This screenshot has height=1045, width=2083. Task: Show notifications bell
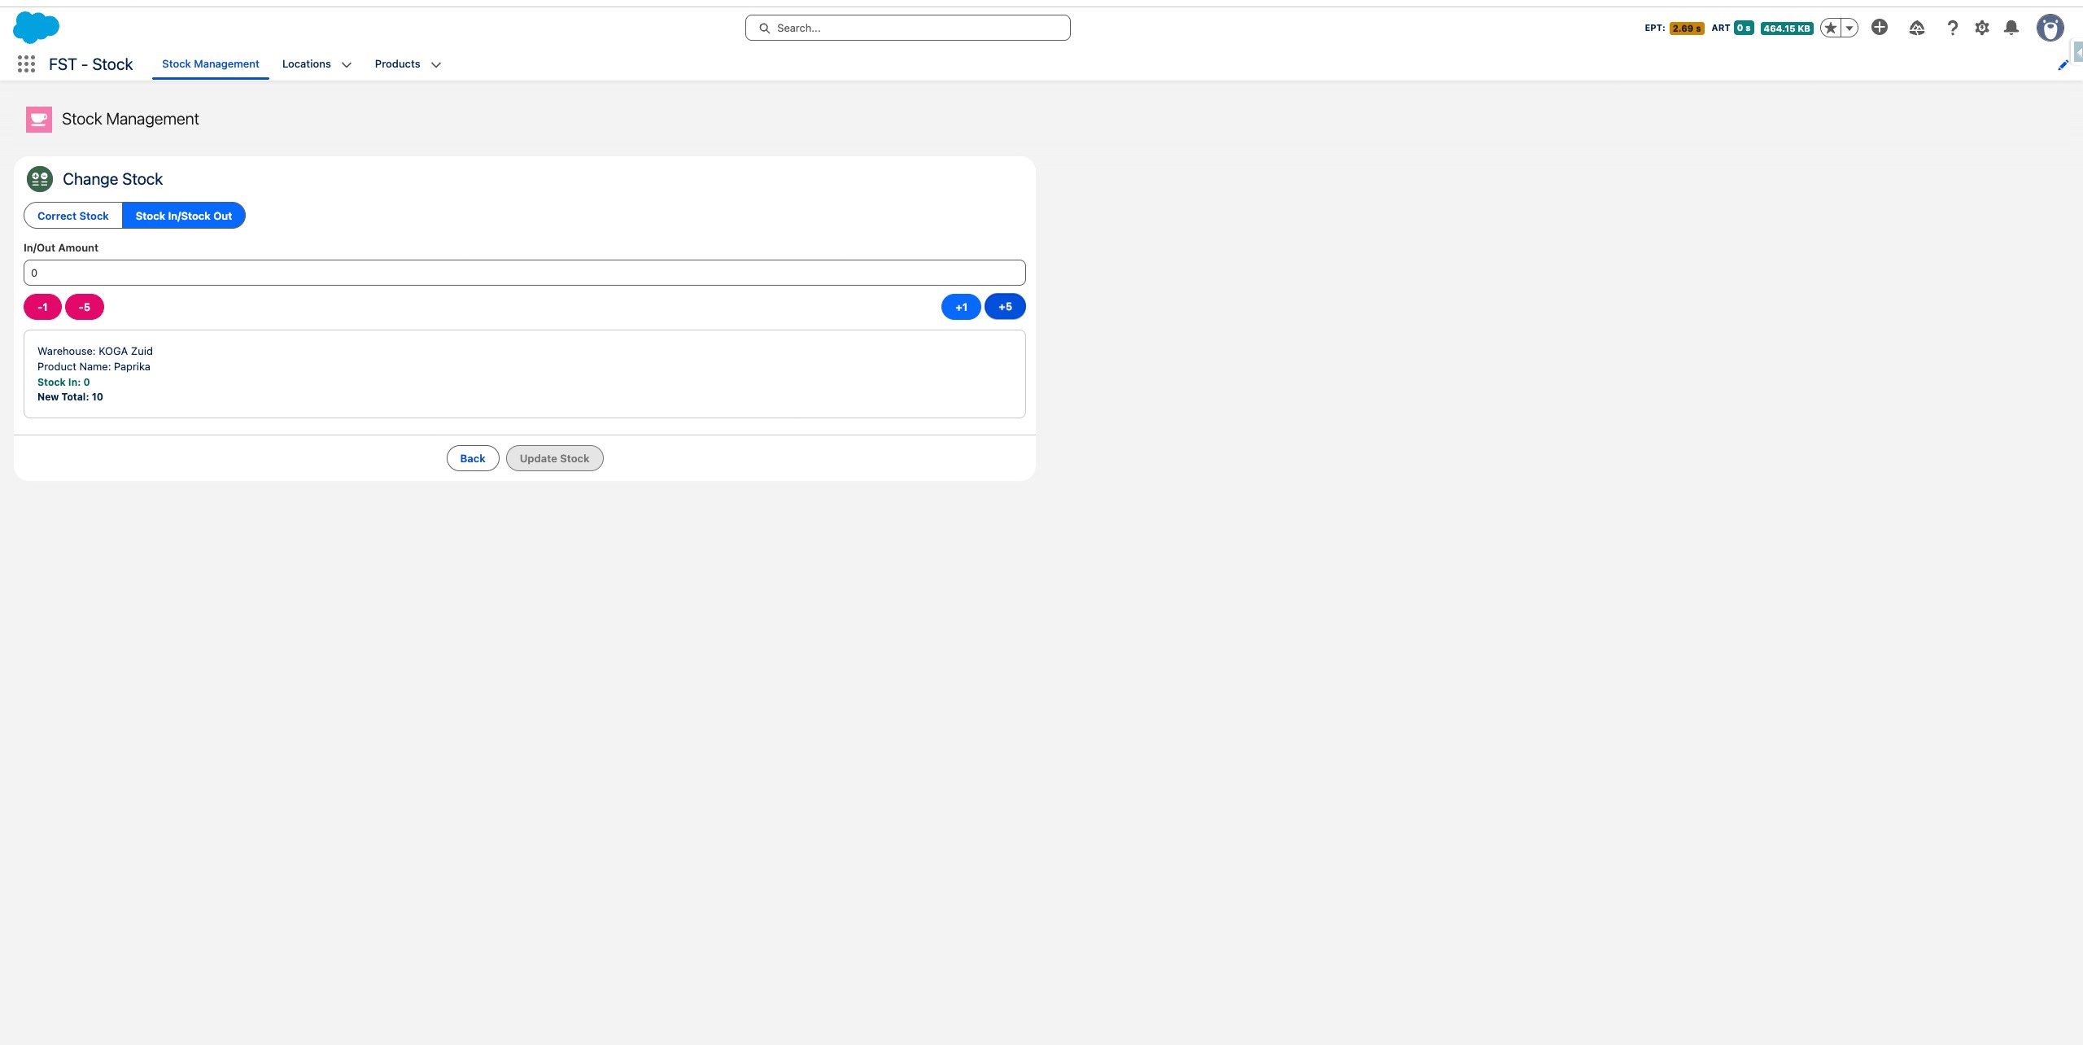pos(2011,28)
